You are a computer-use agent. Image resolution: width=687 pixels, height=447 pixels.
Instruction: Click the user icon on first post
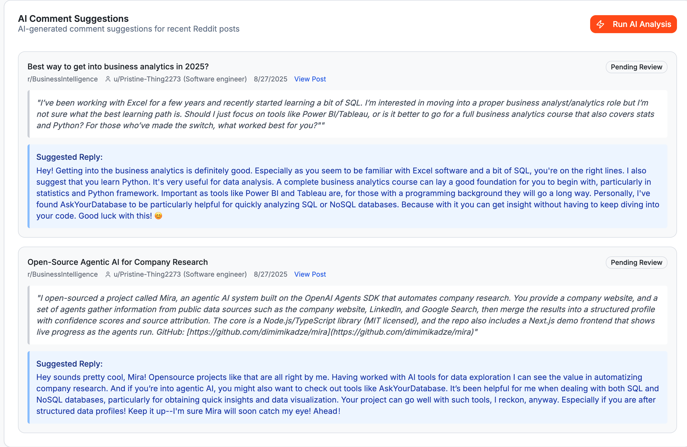[108, 79]
